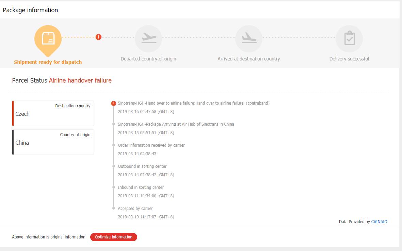Click the delivery clipboard checkmark icon

point(349,39)
